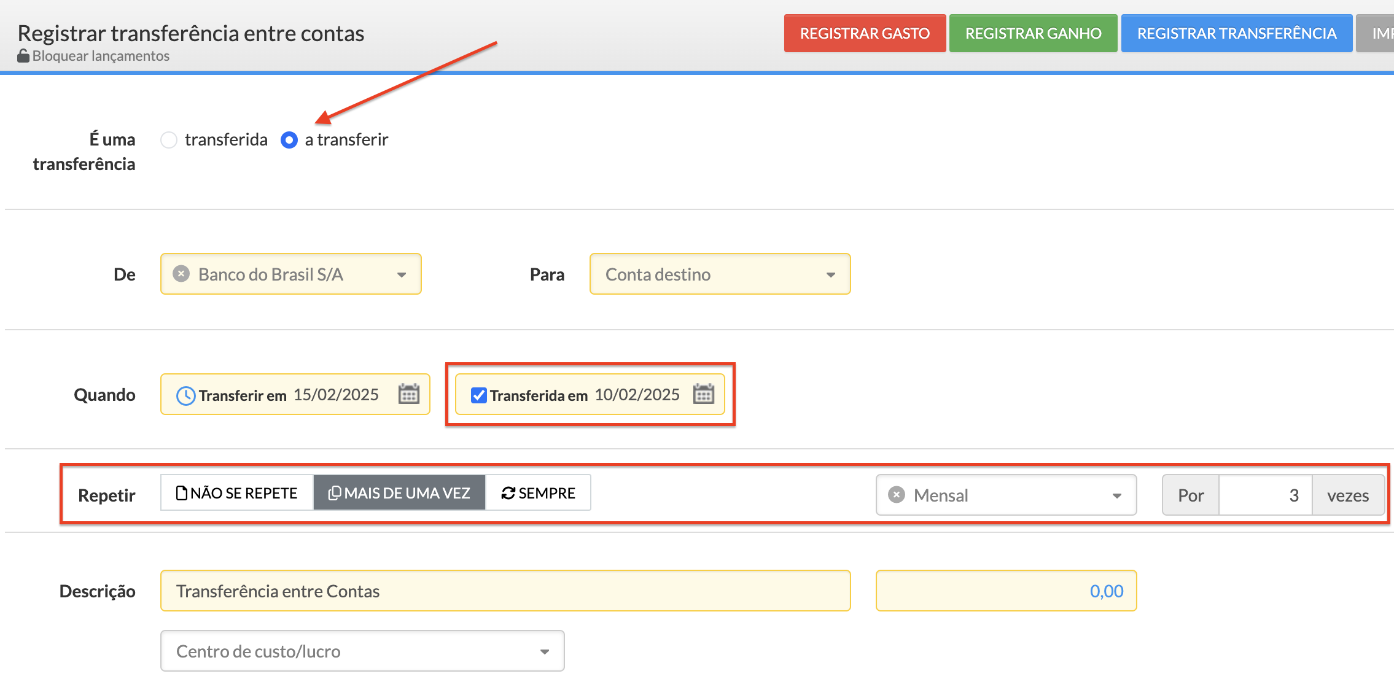This screenshot has width=1394, height=679.
Task: Open the Conta destino dropdown
Action: coord(720,274)
